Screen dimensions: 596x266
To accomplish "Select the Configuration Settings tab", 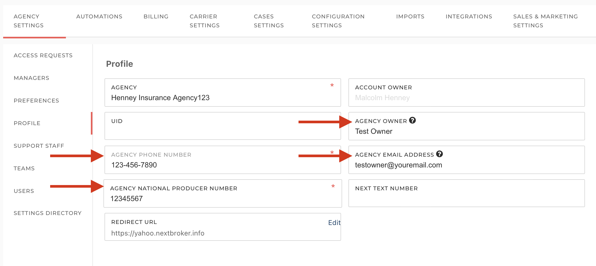I will click(338, 21).
